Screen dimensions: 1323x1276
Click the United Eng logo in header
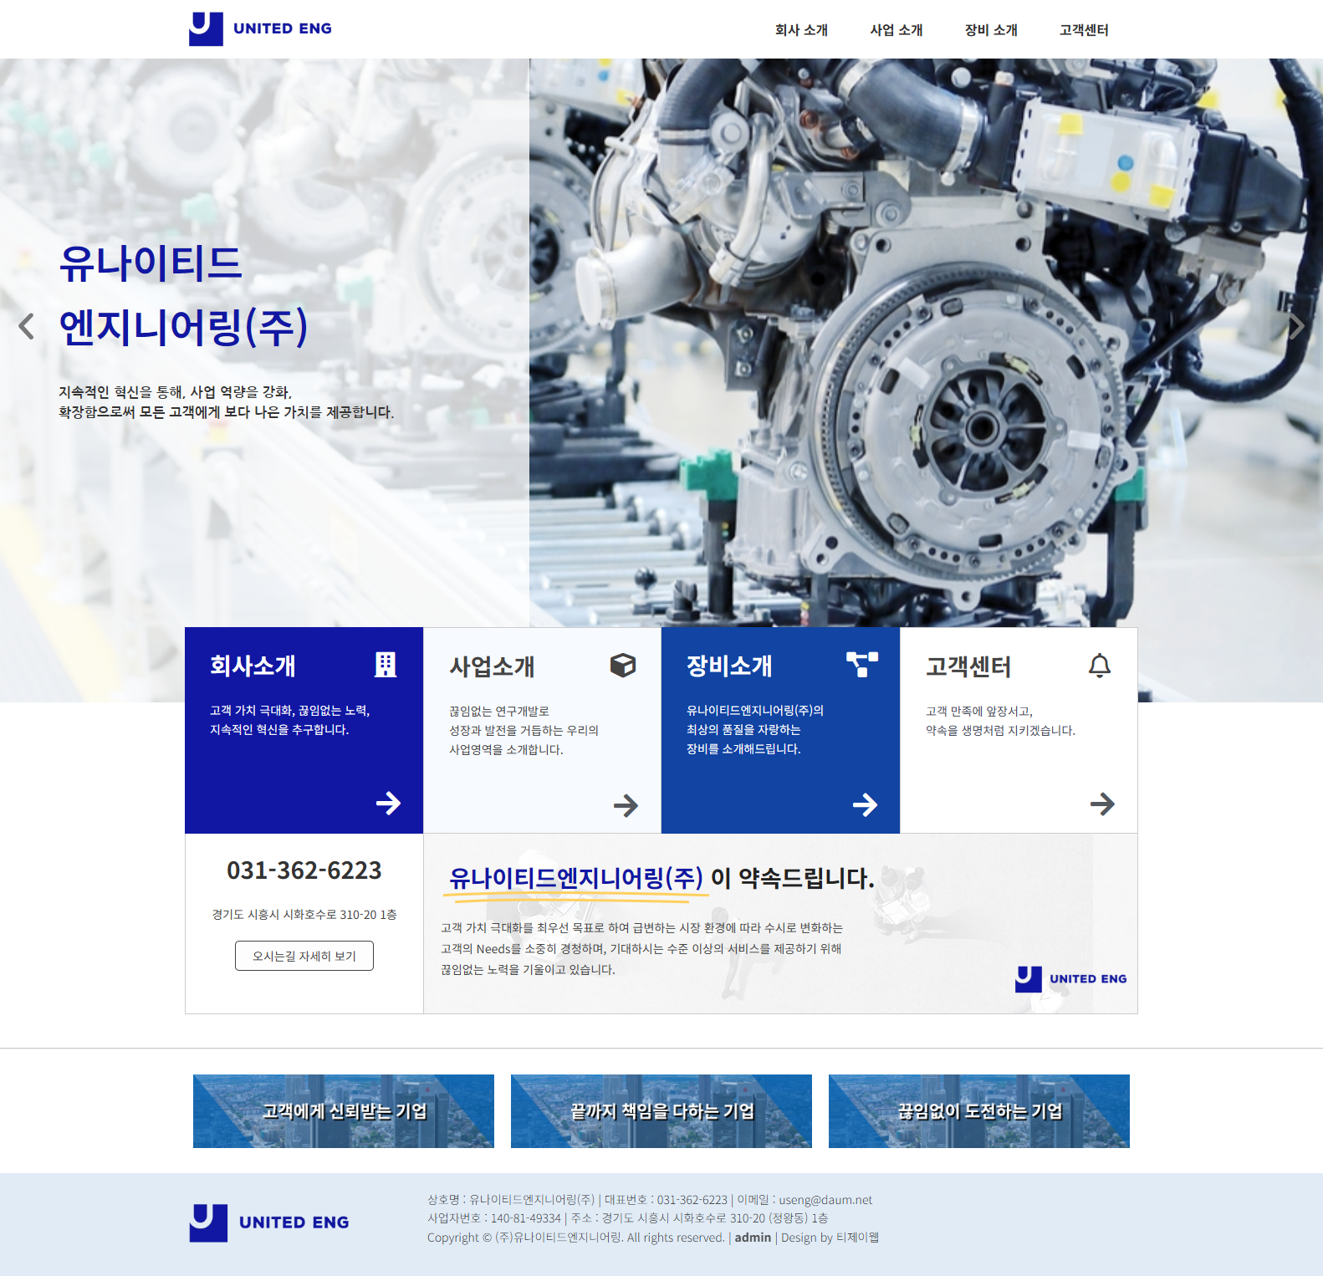point(260,29)
